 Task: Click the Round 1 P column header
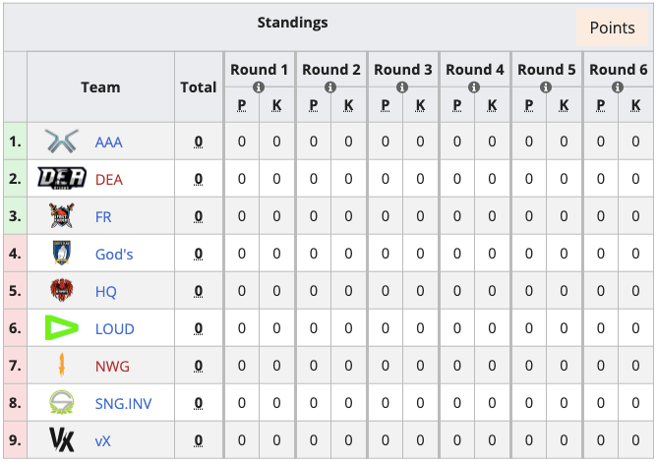(241, 105)
